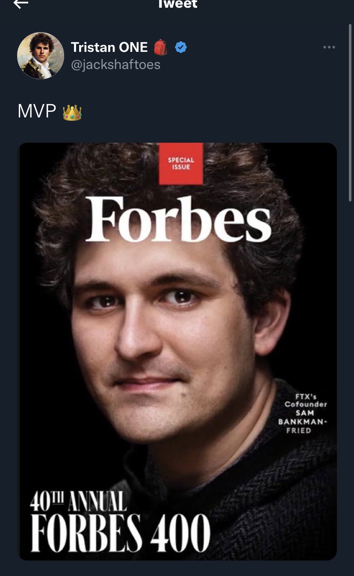354x576 pixels.
Task: Click the 40TH ANNUAL line on cover
Action: 78,501
